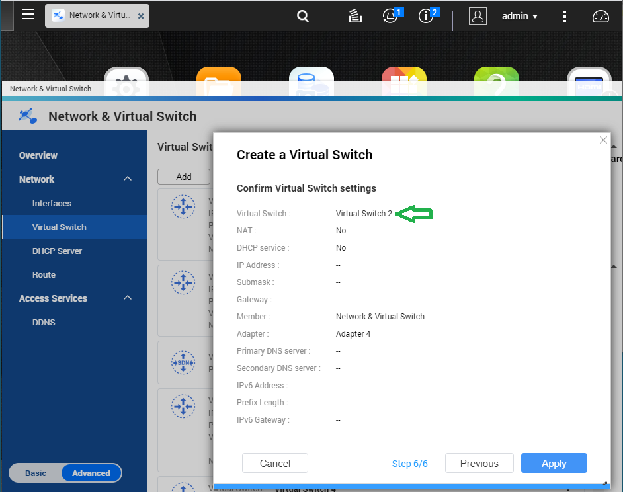The height and width of the screenshot is (492, 623).
Task: Click the Adapter 4 value
Action: pyautogui.click(x=353, y=334)
